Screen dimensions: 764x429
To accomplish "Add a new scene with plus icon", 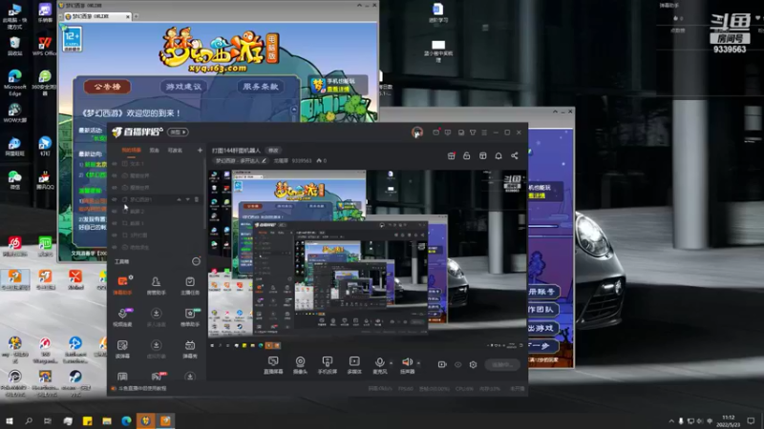I will pyautogui.click(x=200, y=151).
